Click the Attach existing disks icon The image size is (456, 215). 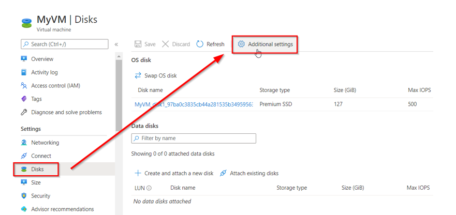tap(223, 173)
